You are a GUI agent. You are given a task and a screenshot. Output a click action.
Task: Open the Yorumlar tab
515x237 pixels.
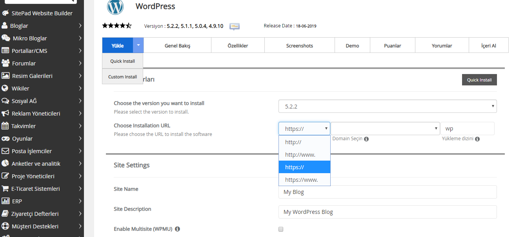442,45
